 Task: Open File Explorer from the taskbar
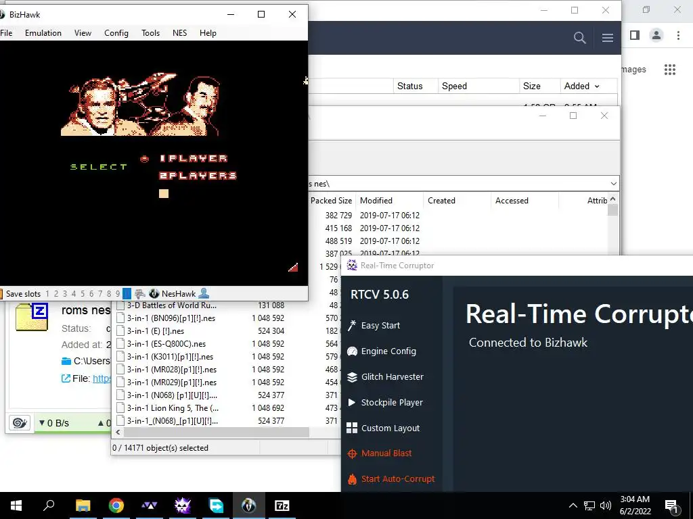click(83, 505)
